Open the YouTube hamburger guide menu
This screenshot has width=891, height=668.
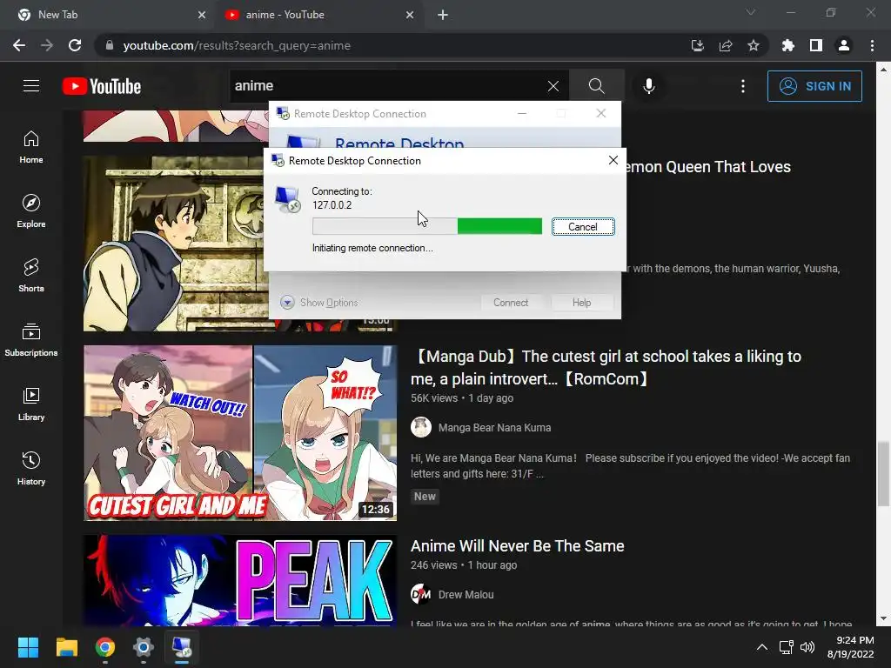[x=31, y=86]
